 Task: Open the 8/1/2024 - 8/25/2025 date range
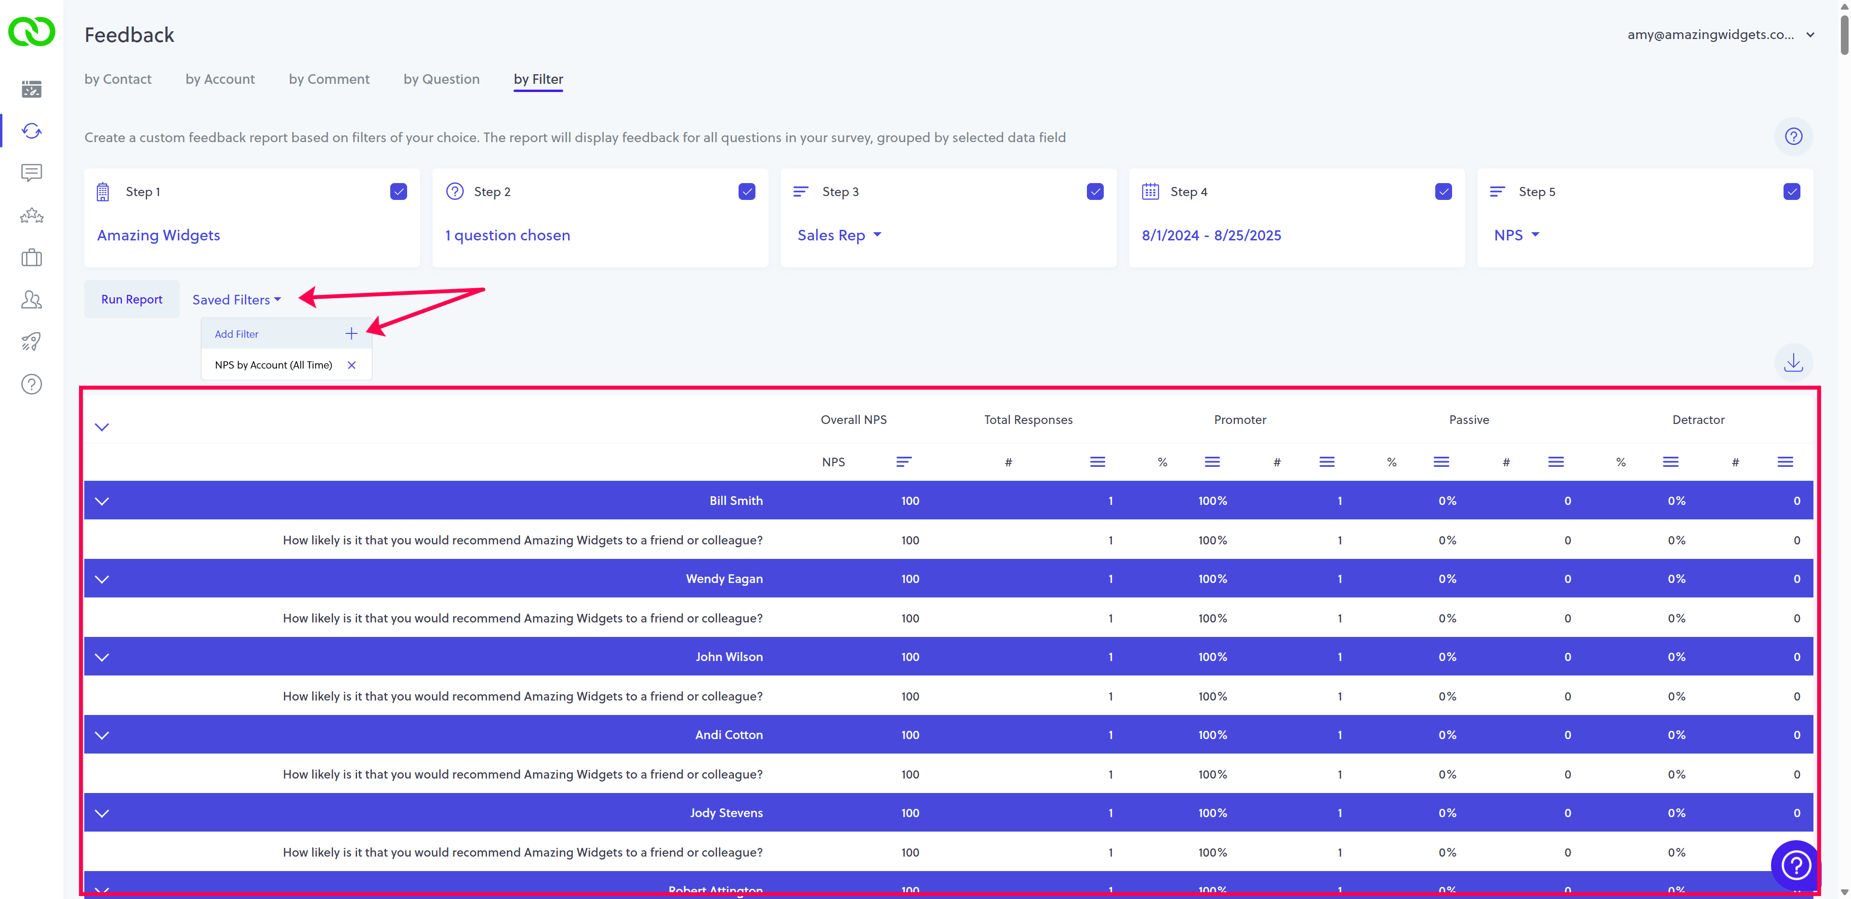click(x=1212, y=235)
